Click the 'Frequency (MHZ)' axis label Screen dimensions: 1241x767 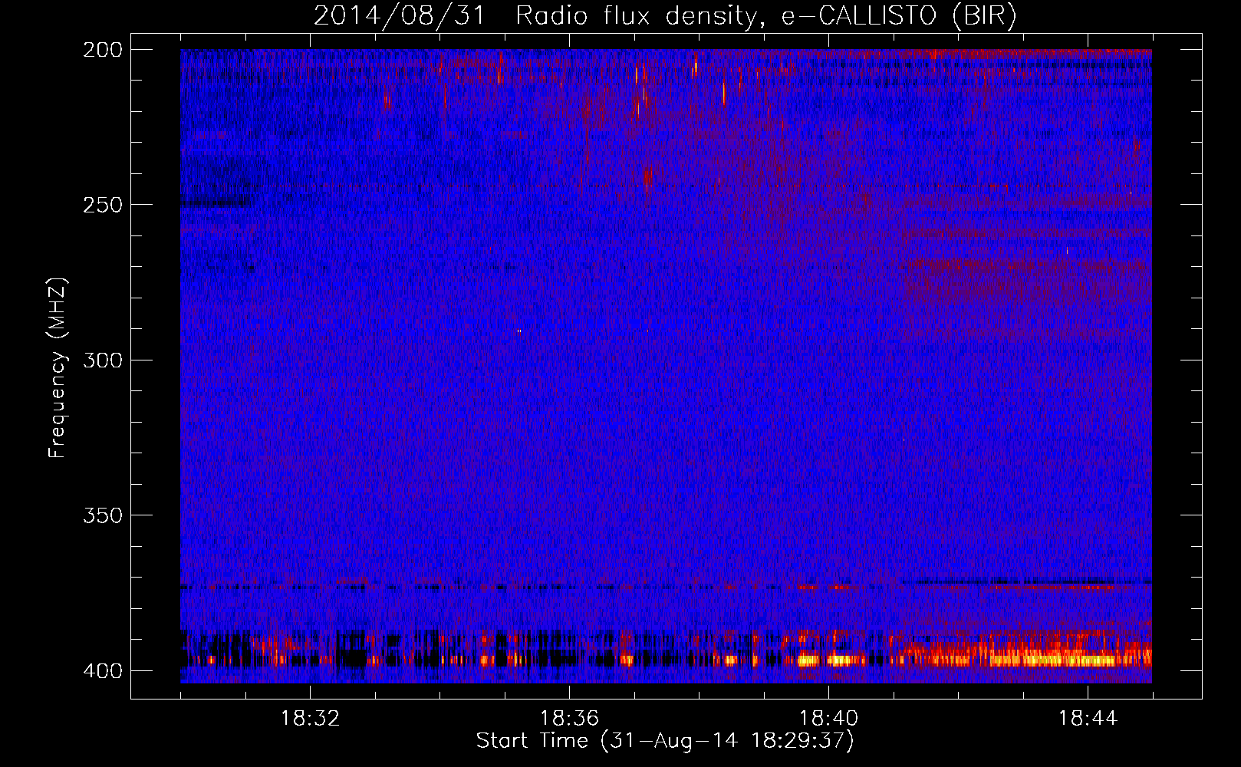58,367
